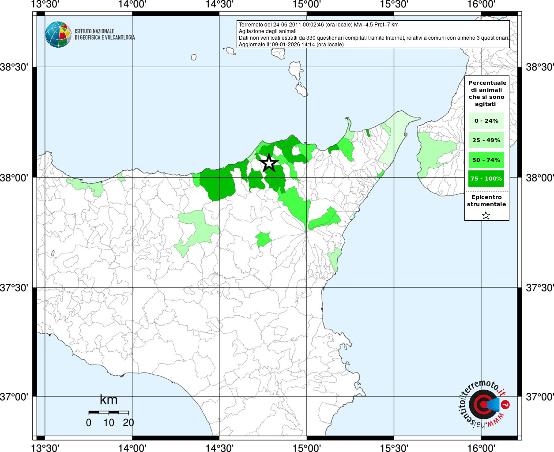Click the 'Istituto Nazionale di Geofisica e Vulcanologia' text

(105, 34)
